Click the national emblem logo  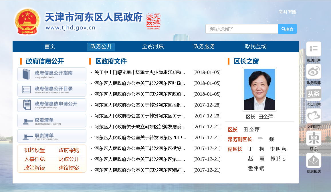[x=28, y=21]
